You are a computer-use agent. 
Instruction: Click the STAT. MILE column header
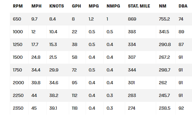[x=139, y=6]
